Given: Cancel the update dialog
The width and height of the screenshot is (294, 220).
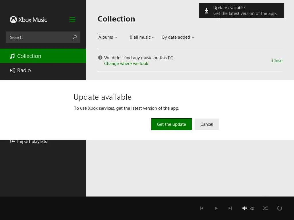Looking at the screenshot, I should coord(207,124).
